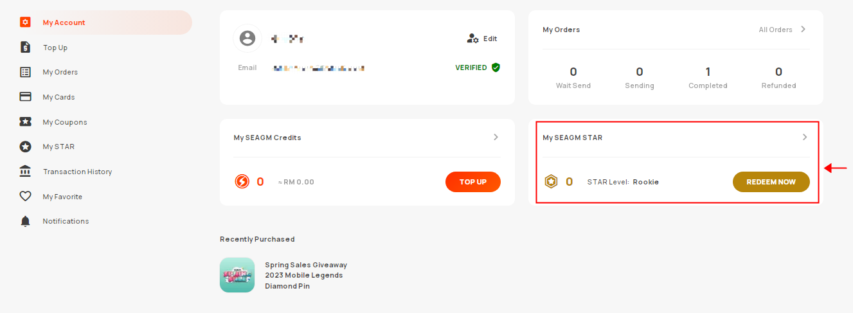Open All Orders link with arrow
The image size is (853, 313).
point(782,30)
